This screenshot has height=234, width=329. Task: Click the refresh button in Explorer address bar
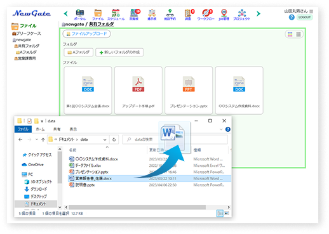[114, 140]
